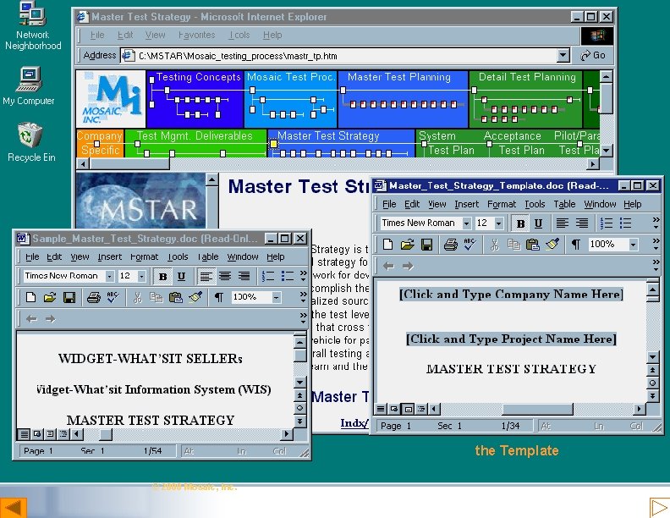Run spelling check in Sample_Master_Test_Strategy window
Image resolution: width=670 pixels, height=518 pixels.
pyautogui.click(x=113, y=297)
